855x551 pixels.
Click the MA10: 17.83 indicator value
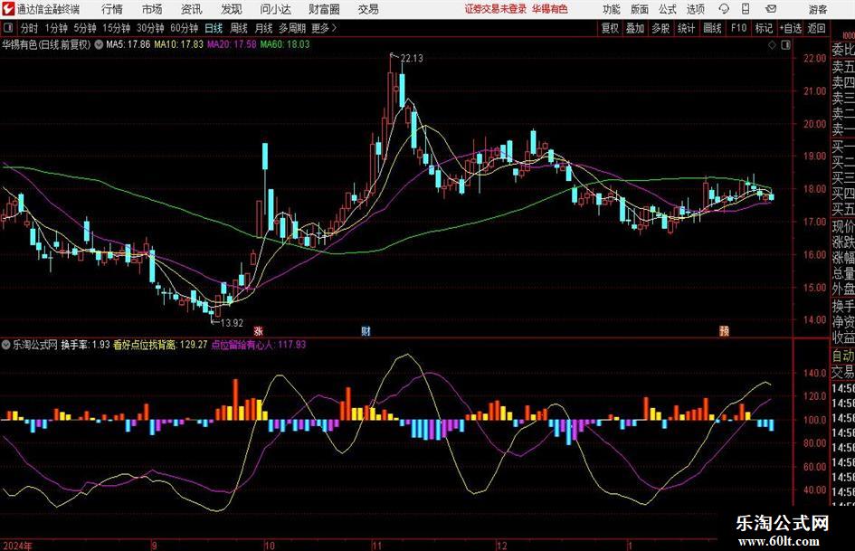[178, 44]
